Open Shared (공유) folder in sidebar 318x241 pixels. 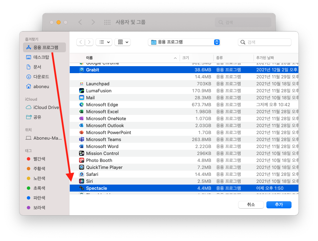pyautogui.click(x=34, y=117)
